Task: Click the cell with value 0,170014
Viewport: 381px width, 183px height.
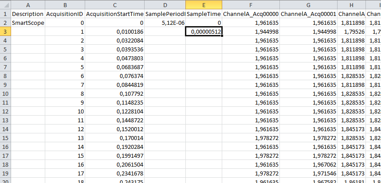Action: [x=115, y=138]
